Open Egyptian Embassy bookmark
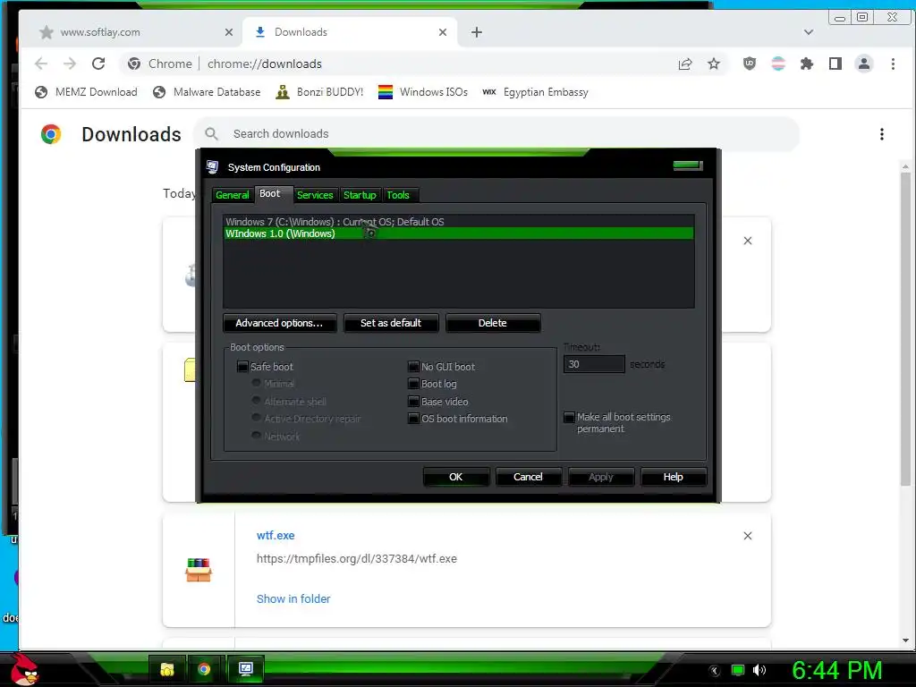Image resolution: width=916 pixels, height=687 pixels. 535,92
